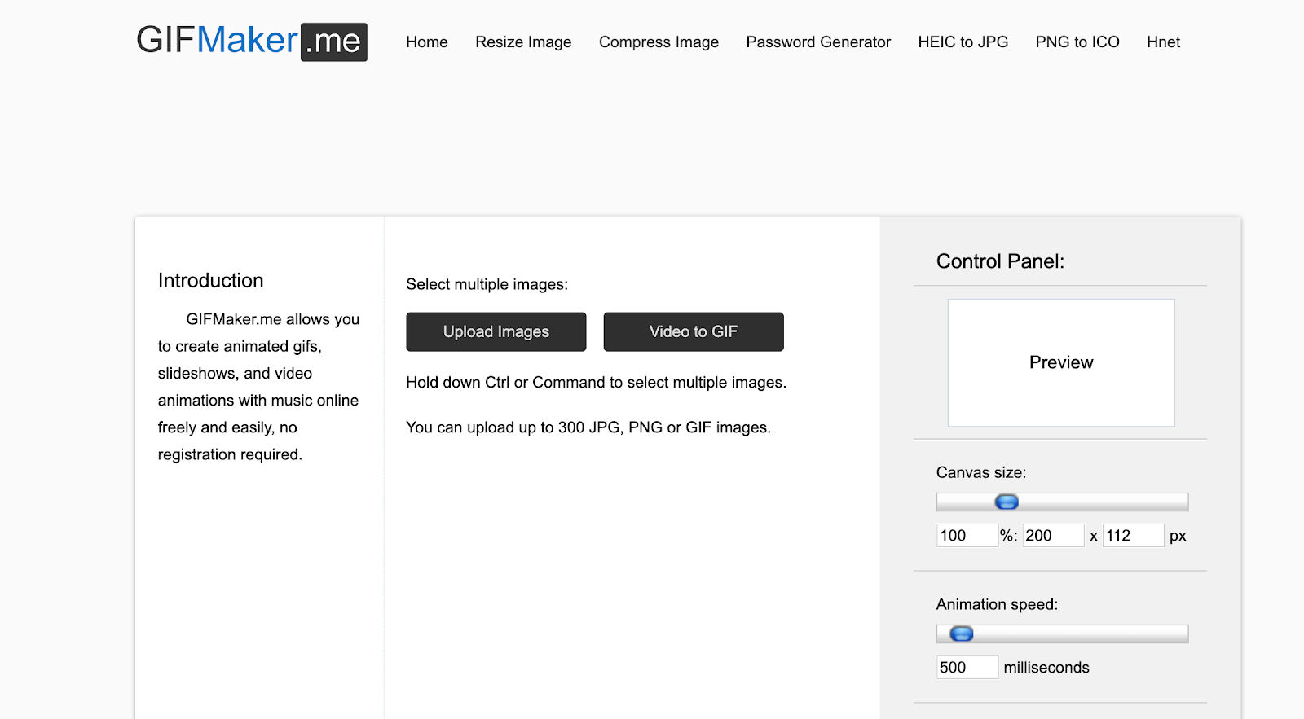The image size is (1304, 719).
Task: Click the "milliseconds" unit label
Action: (x=1046, y=668)
